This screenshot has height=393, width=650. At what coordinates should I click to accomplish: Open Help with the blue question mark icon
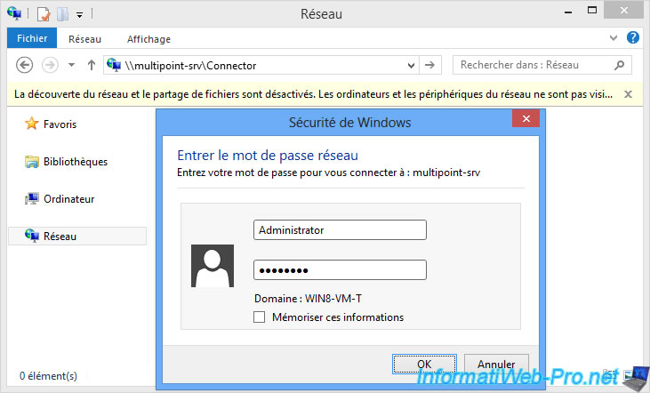click(632, 37)
